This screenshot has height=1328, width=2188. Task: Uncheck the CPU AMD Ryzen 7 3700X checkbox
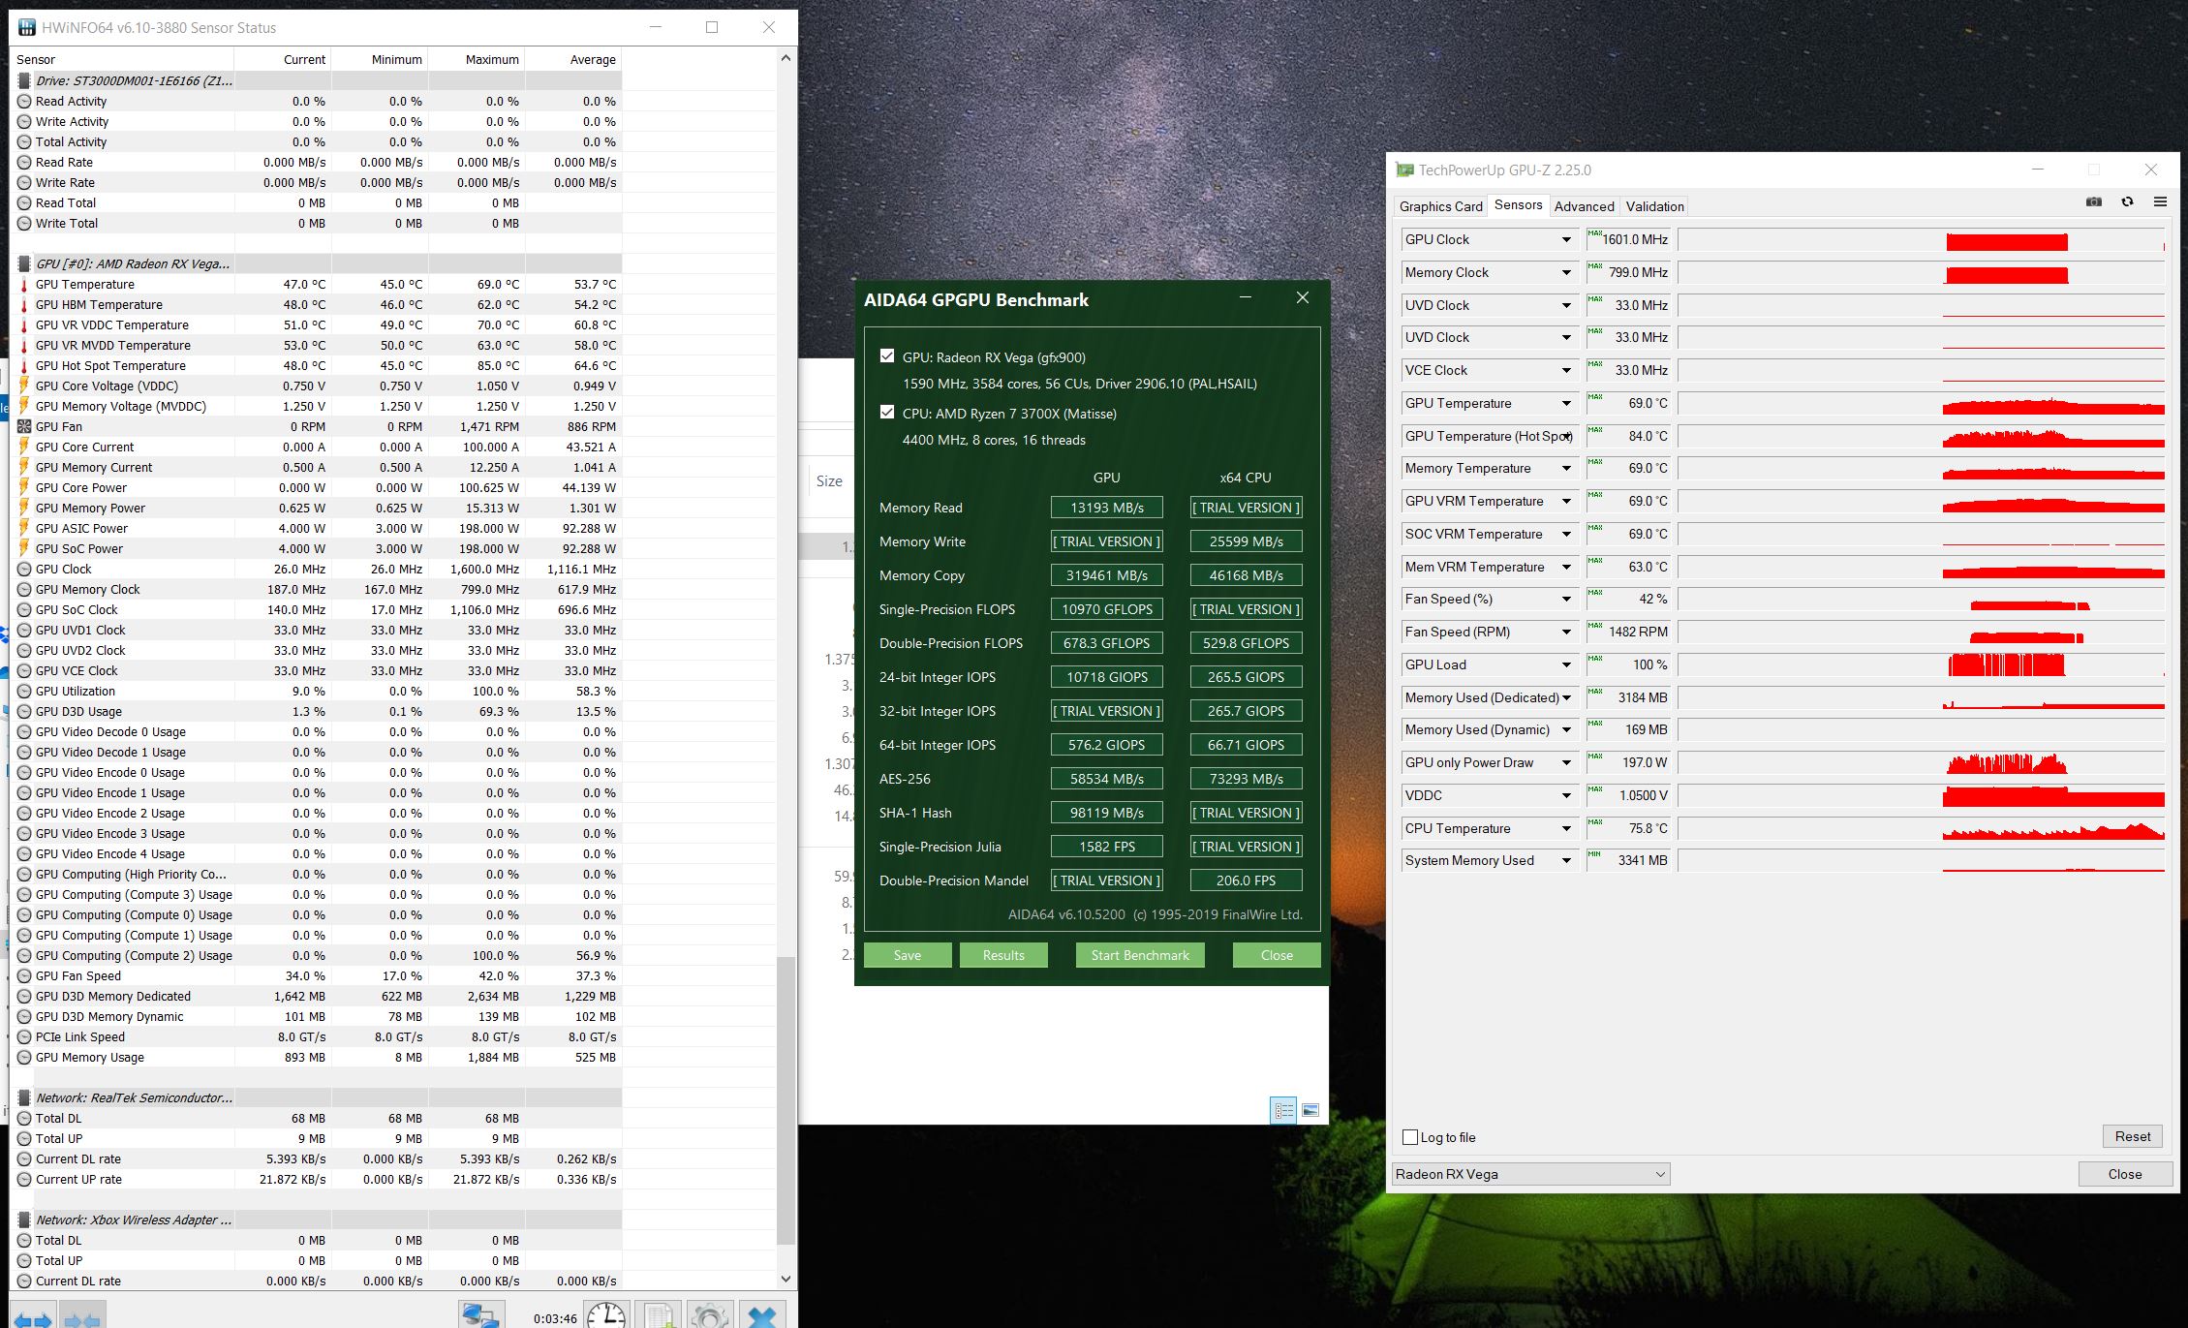coord(887,413)
